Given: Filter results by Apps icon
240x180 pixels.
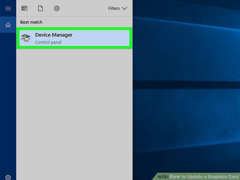Looking at the screenshot, I should [24, 8].
